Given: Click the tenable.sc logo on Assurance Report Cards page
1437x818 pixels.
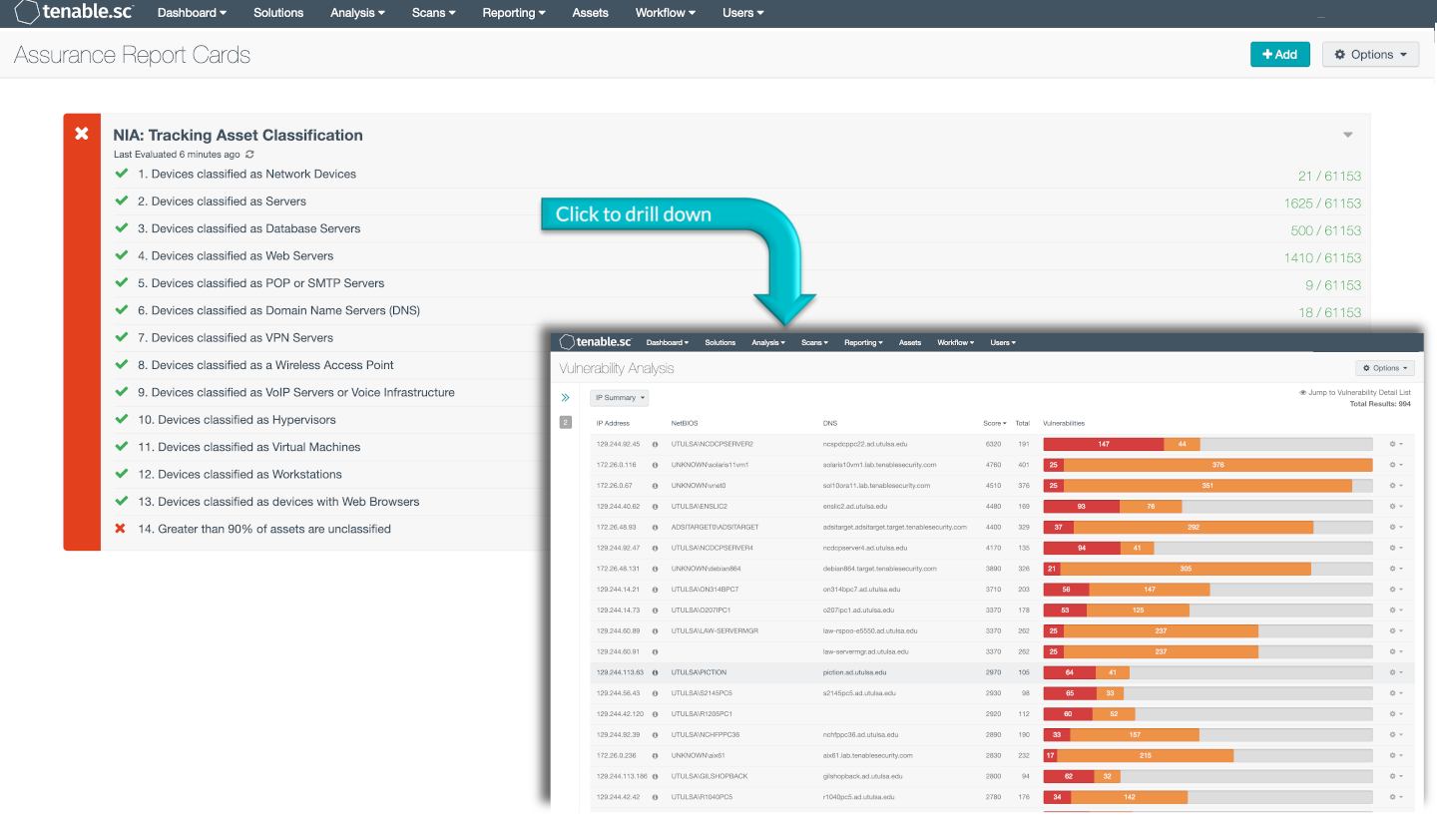Looking at the screenshot, I should point(76,13).
